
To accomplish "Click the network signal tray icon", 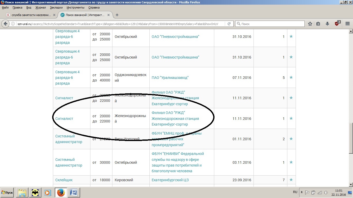I will 320,192.
